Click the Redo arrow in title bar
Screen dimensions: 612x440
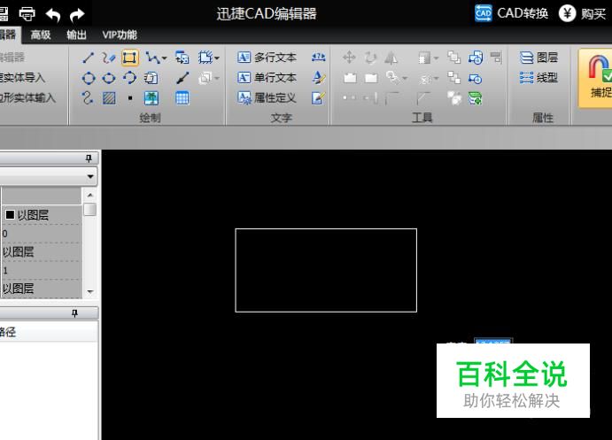(77, 15)
